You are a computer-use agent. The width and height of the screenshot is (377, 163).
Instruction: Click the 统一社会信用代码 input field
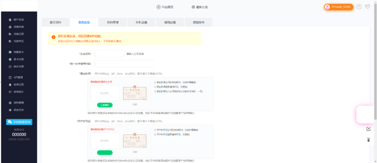pos(124,64)
